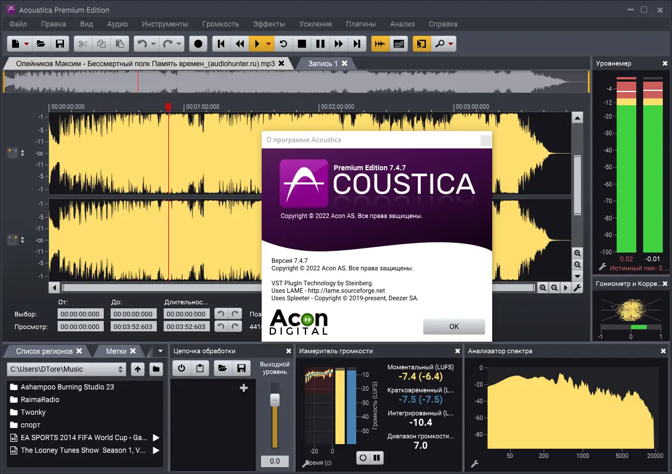Zoom out vertically on the waveform
This screenshot has height=474, width=672.
(x=577, y=265)
